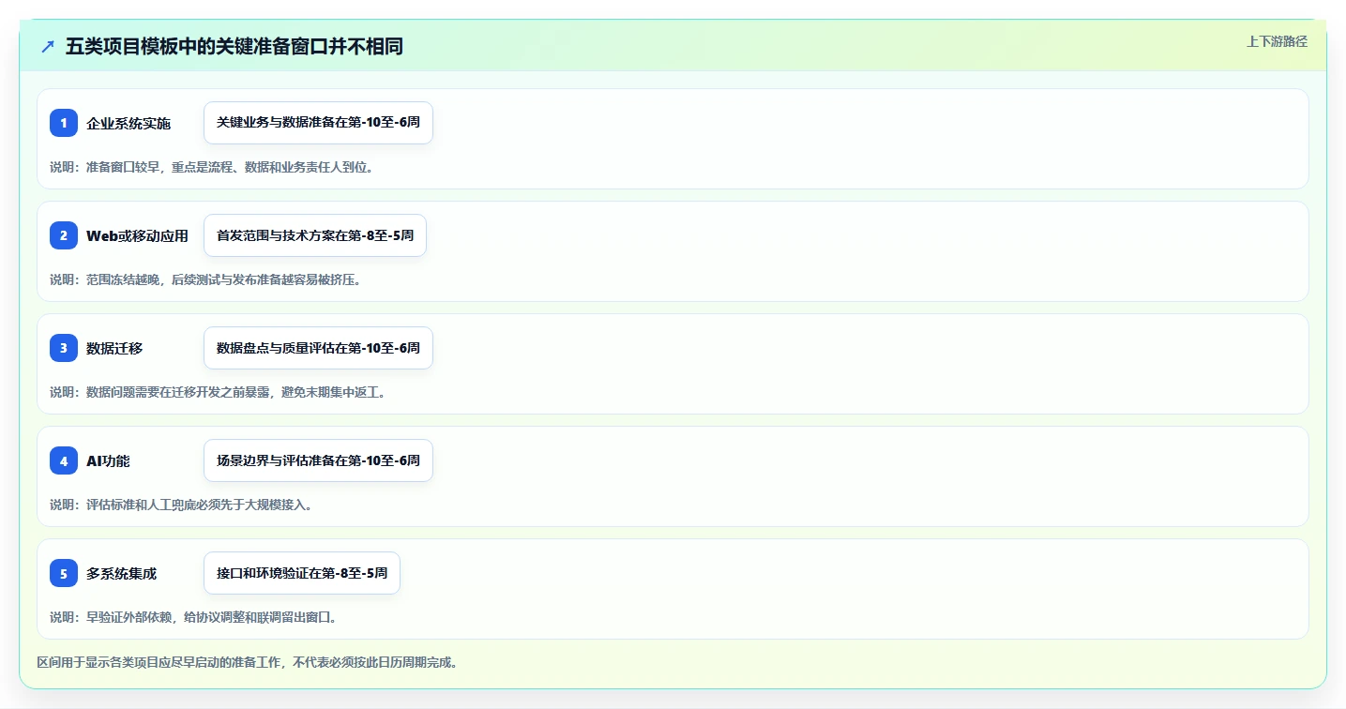Click the 上下游路径 label in header
This screenshot has height=709, width=1346.
(1277, 41)
